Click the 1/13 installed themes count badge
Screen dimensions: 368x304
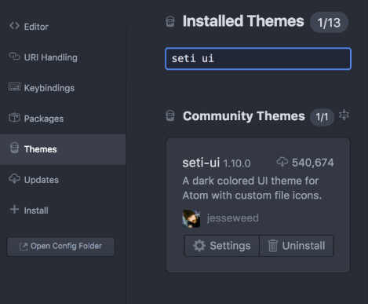pyautogui.click(x=329, y=23)
